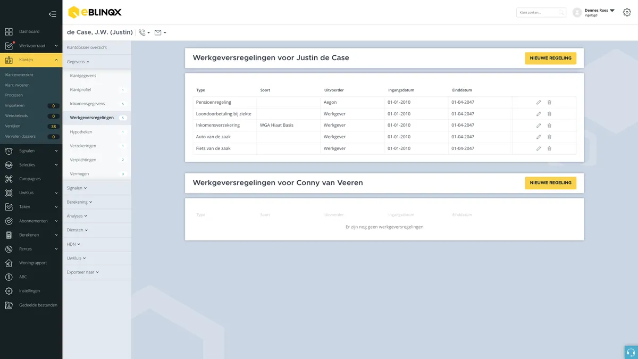Expand the Diensten section
This screenshot has height=359, width=638.
[x=78, y=230]
